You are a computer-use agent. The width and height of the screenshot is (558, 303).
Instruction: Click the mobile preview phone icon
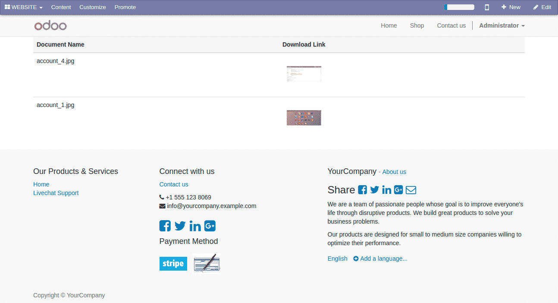(x=487, y=7)
